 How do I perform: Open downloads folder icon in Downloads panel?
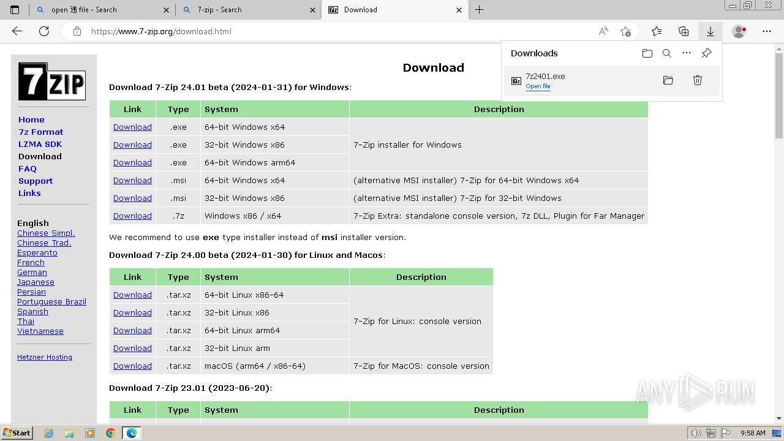pos(647,53)
